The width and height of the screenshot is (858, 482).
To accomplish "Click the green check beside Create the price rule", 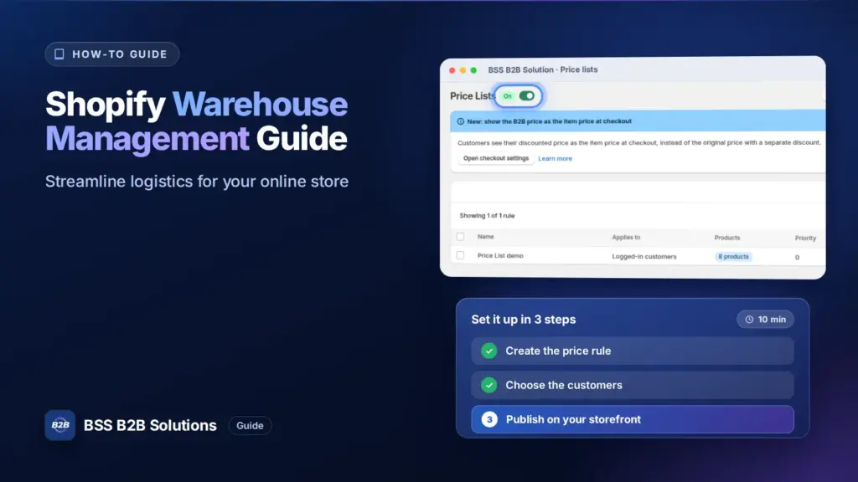I will coord(489,351).
